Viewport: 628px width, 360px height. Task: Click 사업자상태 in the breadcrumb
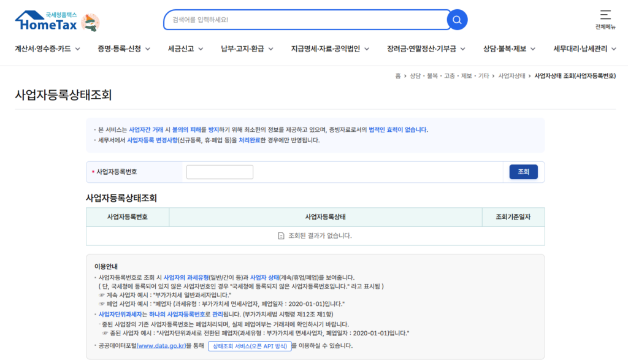(x=511, y=76)
